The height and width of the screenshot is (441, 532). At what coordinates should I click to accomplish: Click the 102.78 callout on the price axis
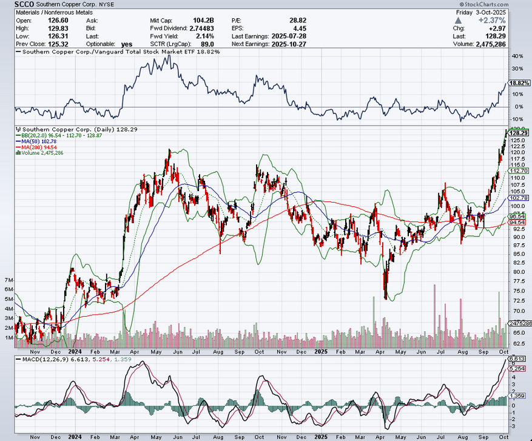(x=519, y=198)
